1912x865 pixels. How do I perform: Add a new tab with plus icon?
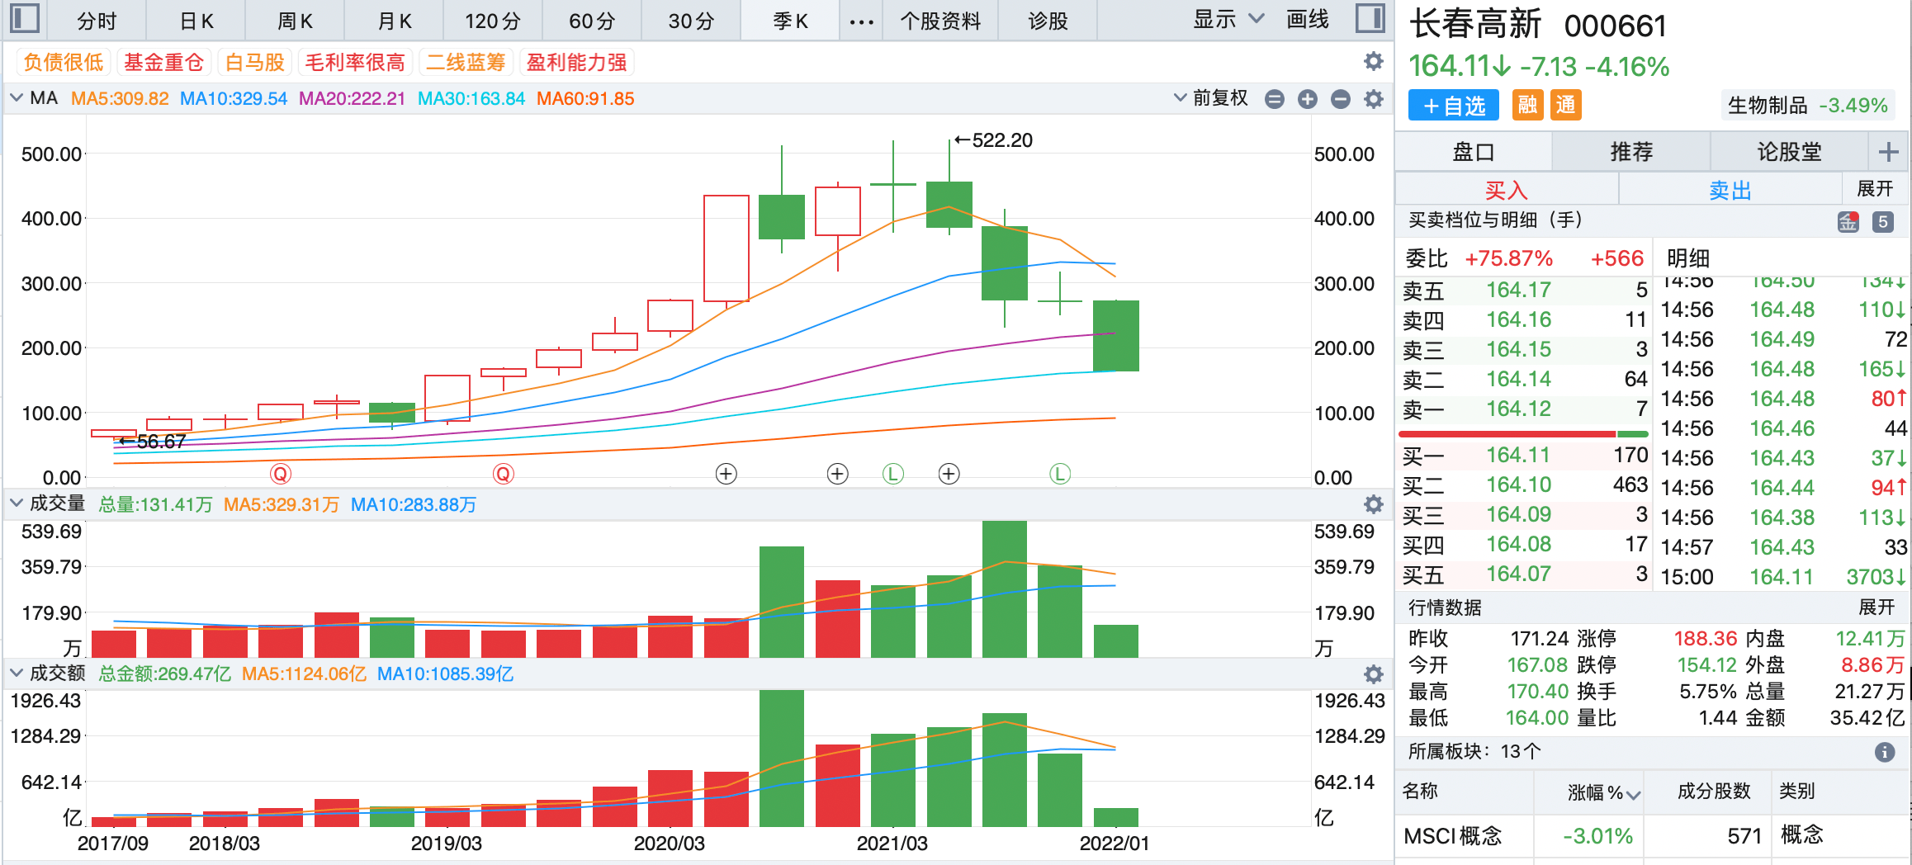click(x=1888, y=152)
